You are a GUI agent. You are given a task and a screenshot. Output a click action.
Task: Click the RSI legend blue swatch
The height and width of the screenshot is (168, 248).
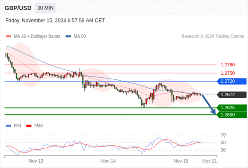coord(9,126)
